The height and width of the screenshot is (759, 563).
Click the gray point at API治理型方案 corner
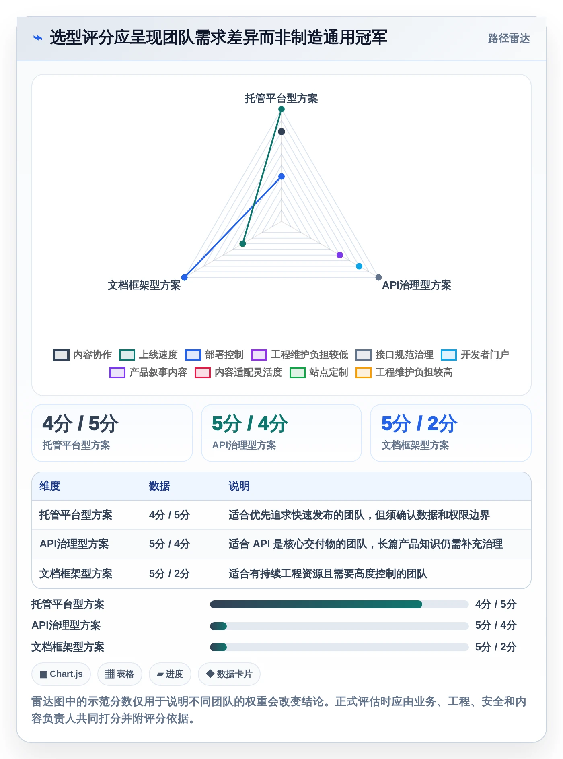378,277
